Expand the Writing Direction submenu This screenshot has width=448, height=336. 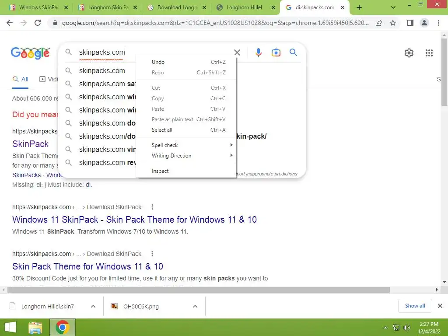(x=186, y=156)
